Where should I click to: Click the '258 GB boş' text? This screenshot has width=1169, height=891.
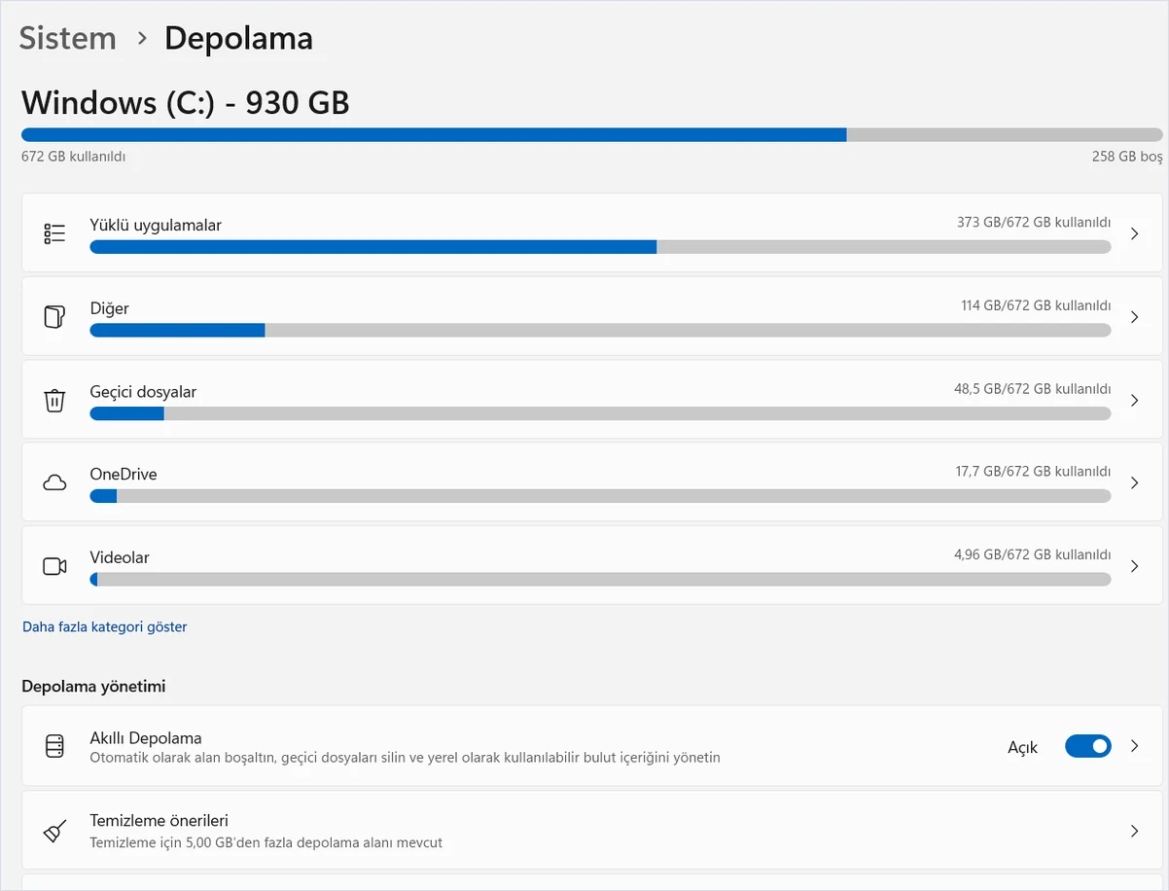[1127, 157]
